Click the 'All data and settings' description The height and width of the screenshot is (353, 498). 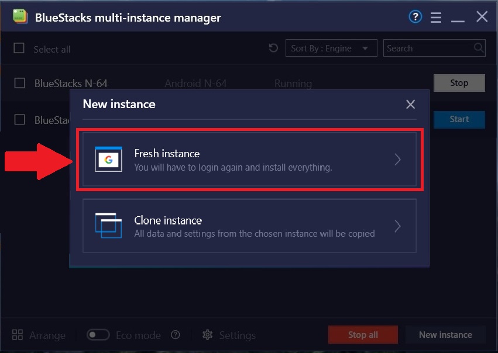pos(255,233)
